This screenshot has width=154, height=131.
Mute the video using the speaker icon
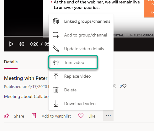[x=21, y=44]
